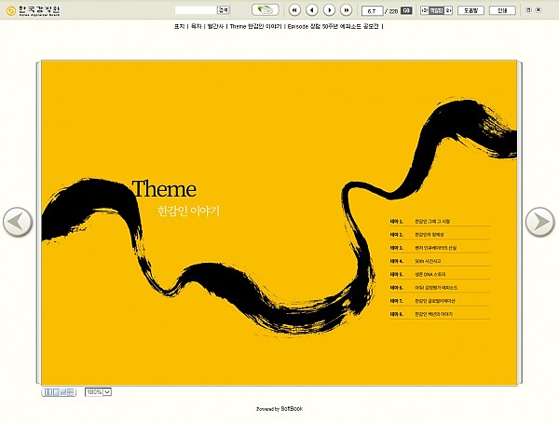The height and width of the screenshot is (423, 559).
Task: Open the 100% zoom dropdown
Action: pos(99,392)
